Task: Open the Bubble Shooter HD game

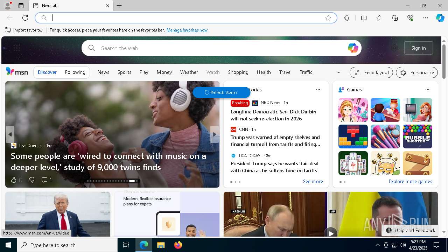Action: [x=417, y=136]
